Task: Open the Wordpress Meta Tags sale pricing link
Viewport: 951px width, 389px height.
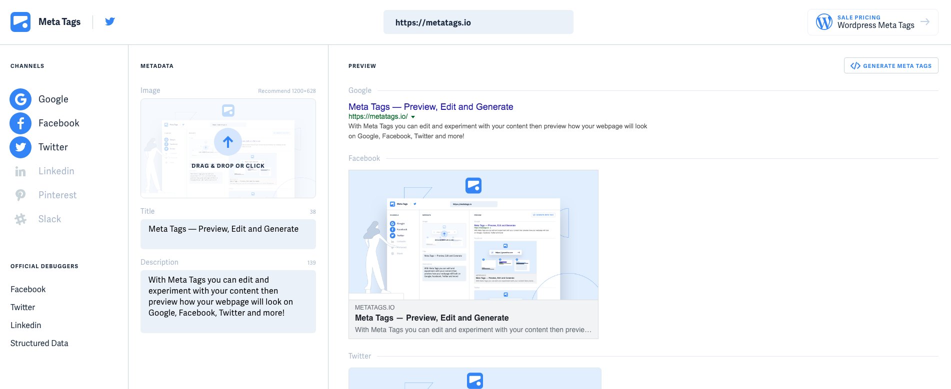Action: [x=873, y=22]
